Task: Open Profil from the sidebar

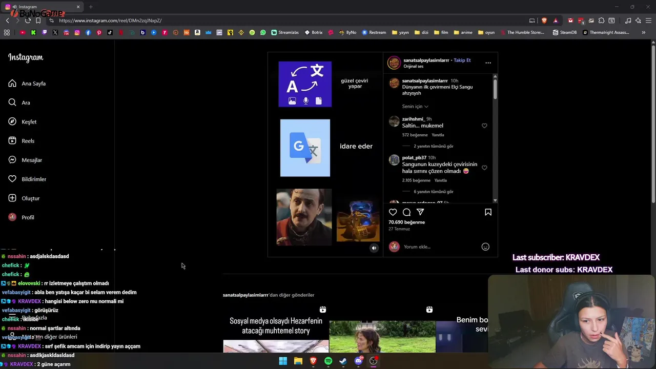Action: point(22,217)
